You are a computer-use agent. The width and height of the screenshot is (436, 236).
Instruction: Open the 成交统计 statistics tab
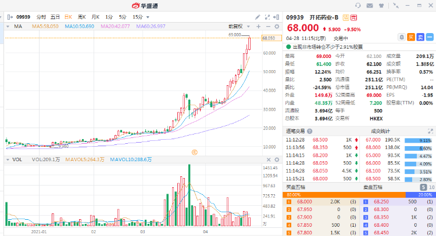click(x=380, y=131)
